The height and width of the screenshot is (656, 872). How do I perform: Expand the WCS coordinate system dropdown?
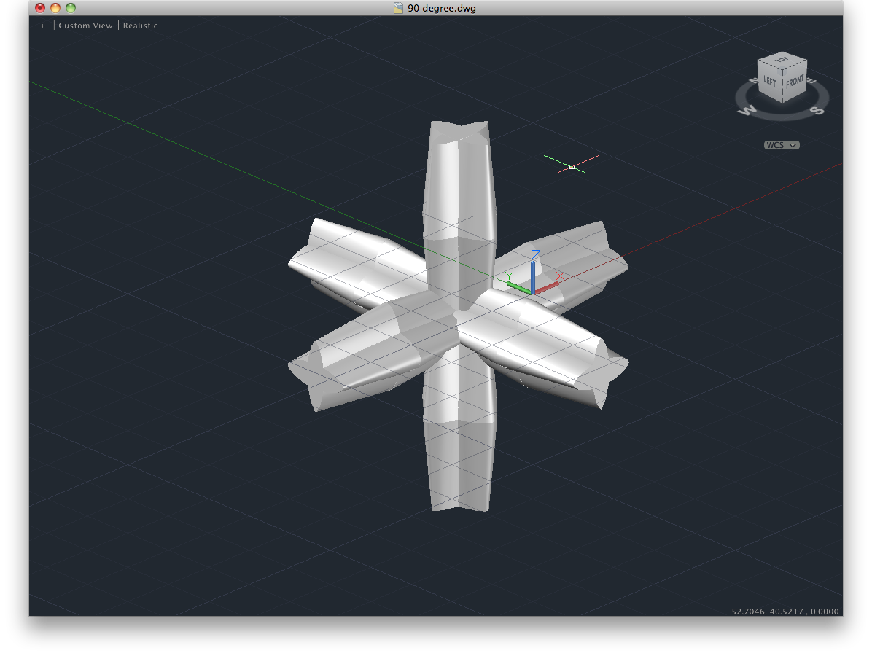pos(782,145)
